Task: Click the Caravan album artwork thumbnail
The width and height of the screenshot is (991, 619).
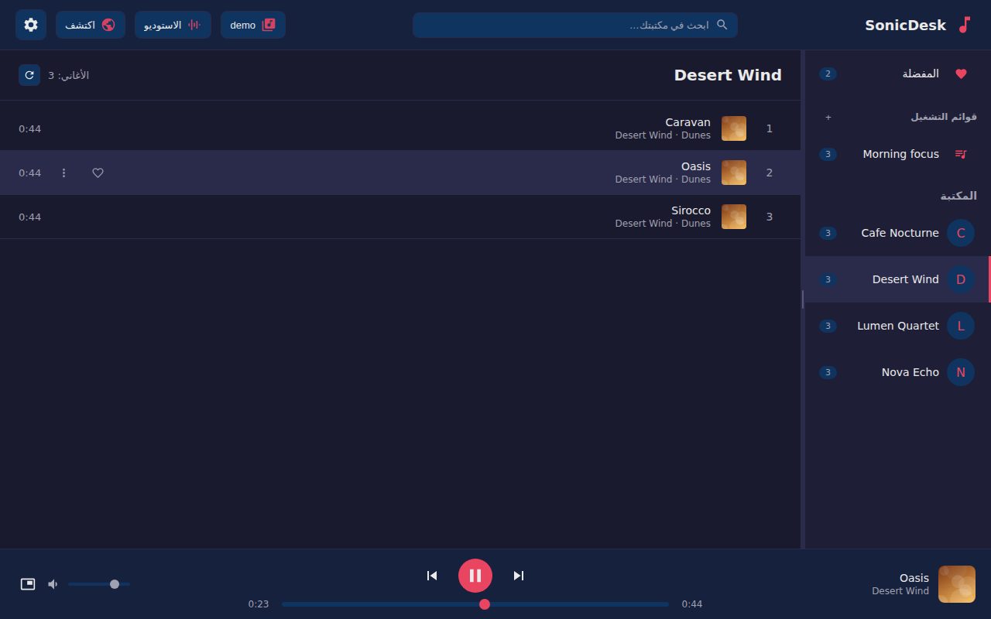Action: 734,128
